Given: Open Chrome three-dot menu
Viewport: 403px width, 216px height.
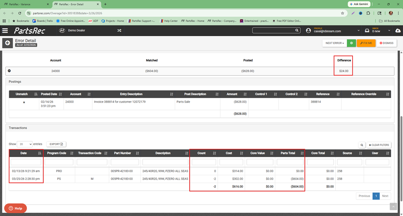Looking at the screenshot, I should click(x=398, y=13).
